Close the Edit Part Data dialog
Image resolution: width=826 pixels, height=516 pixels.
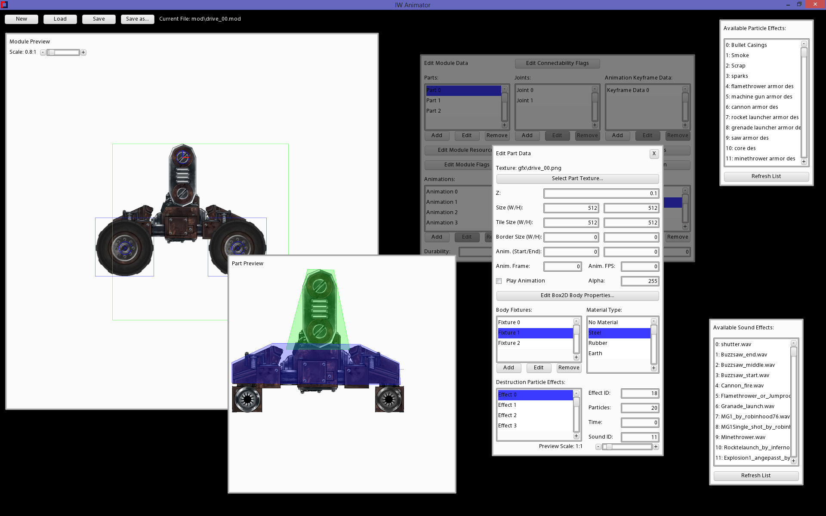(654, 154)
